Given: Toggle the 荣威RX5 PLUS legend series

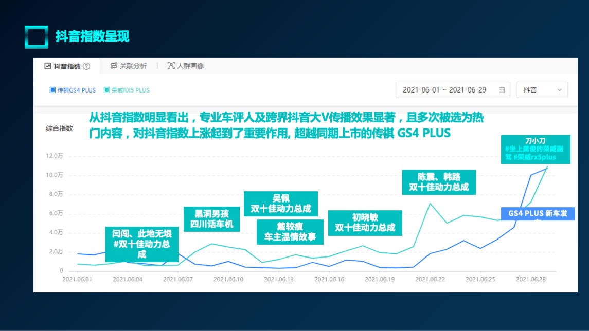Looking at the screenshot, I should point(126,89).
